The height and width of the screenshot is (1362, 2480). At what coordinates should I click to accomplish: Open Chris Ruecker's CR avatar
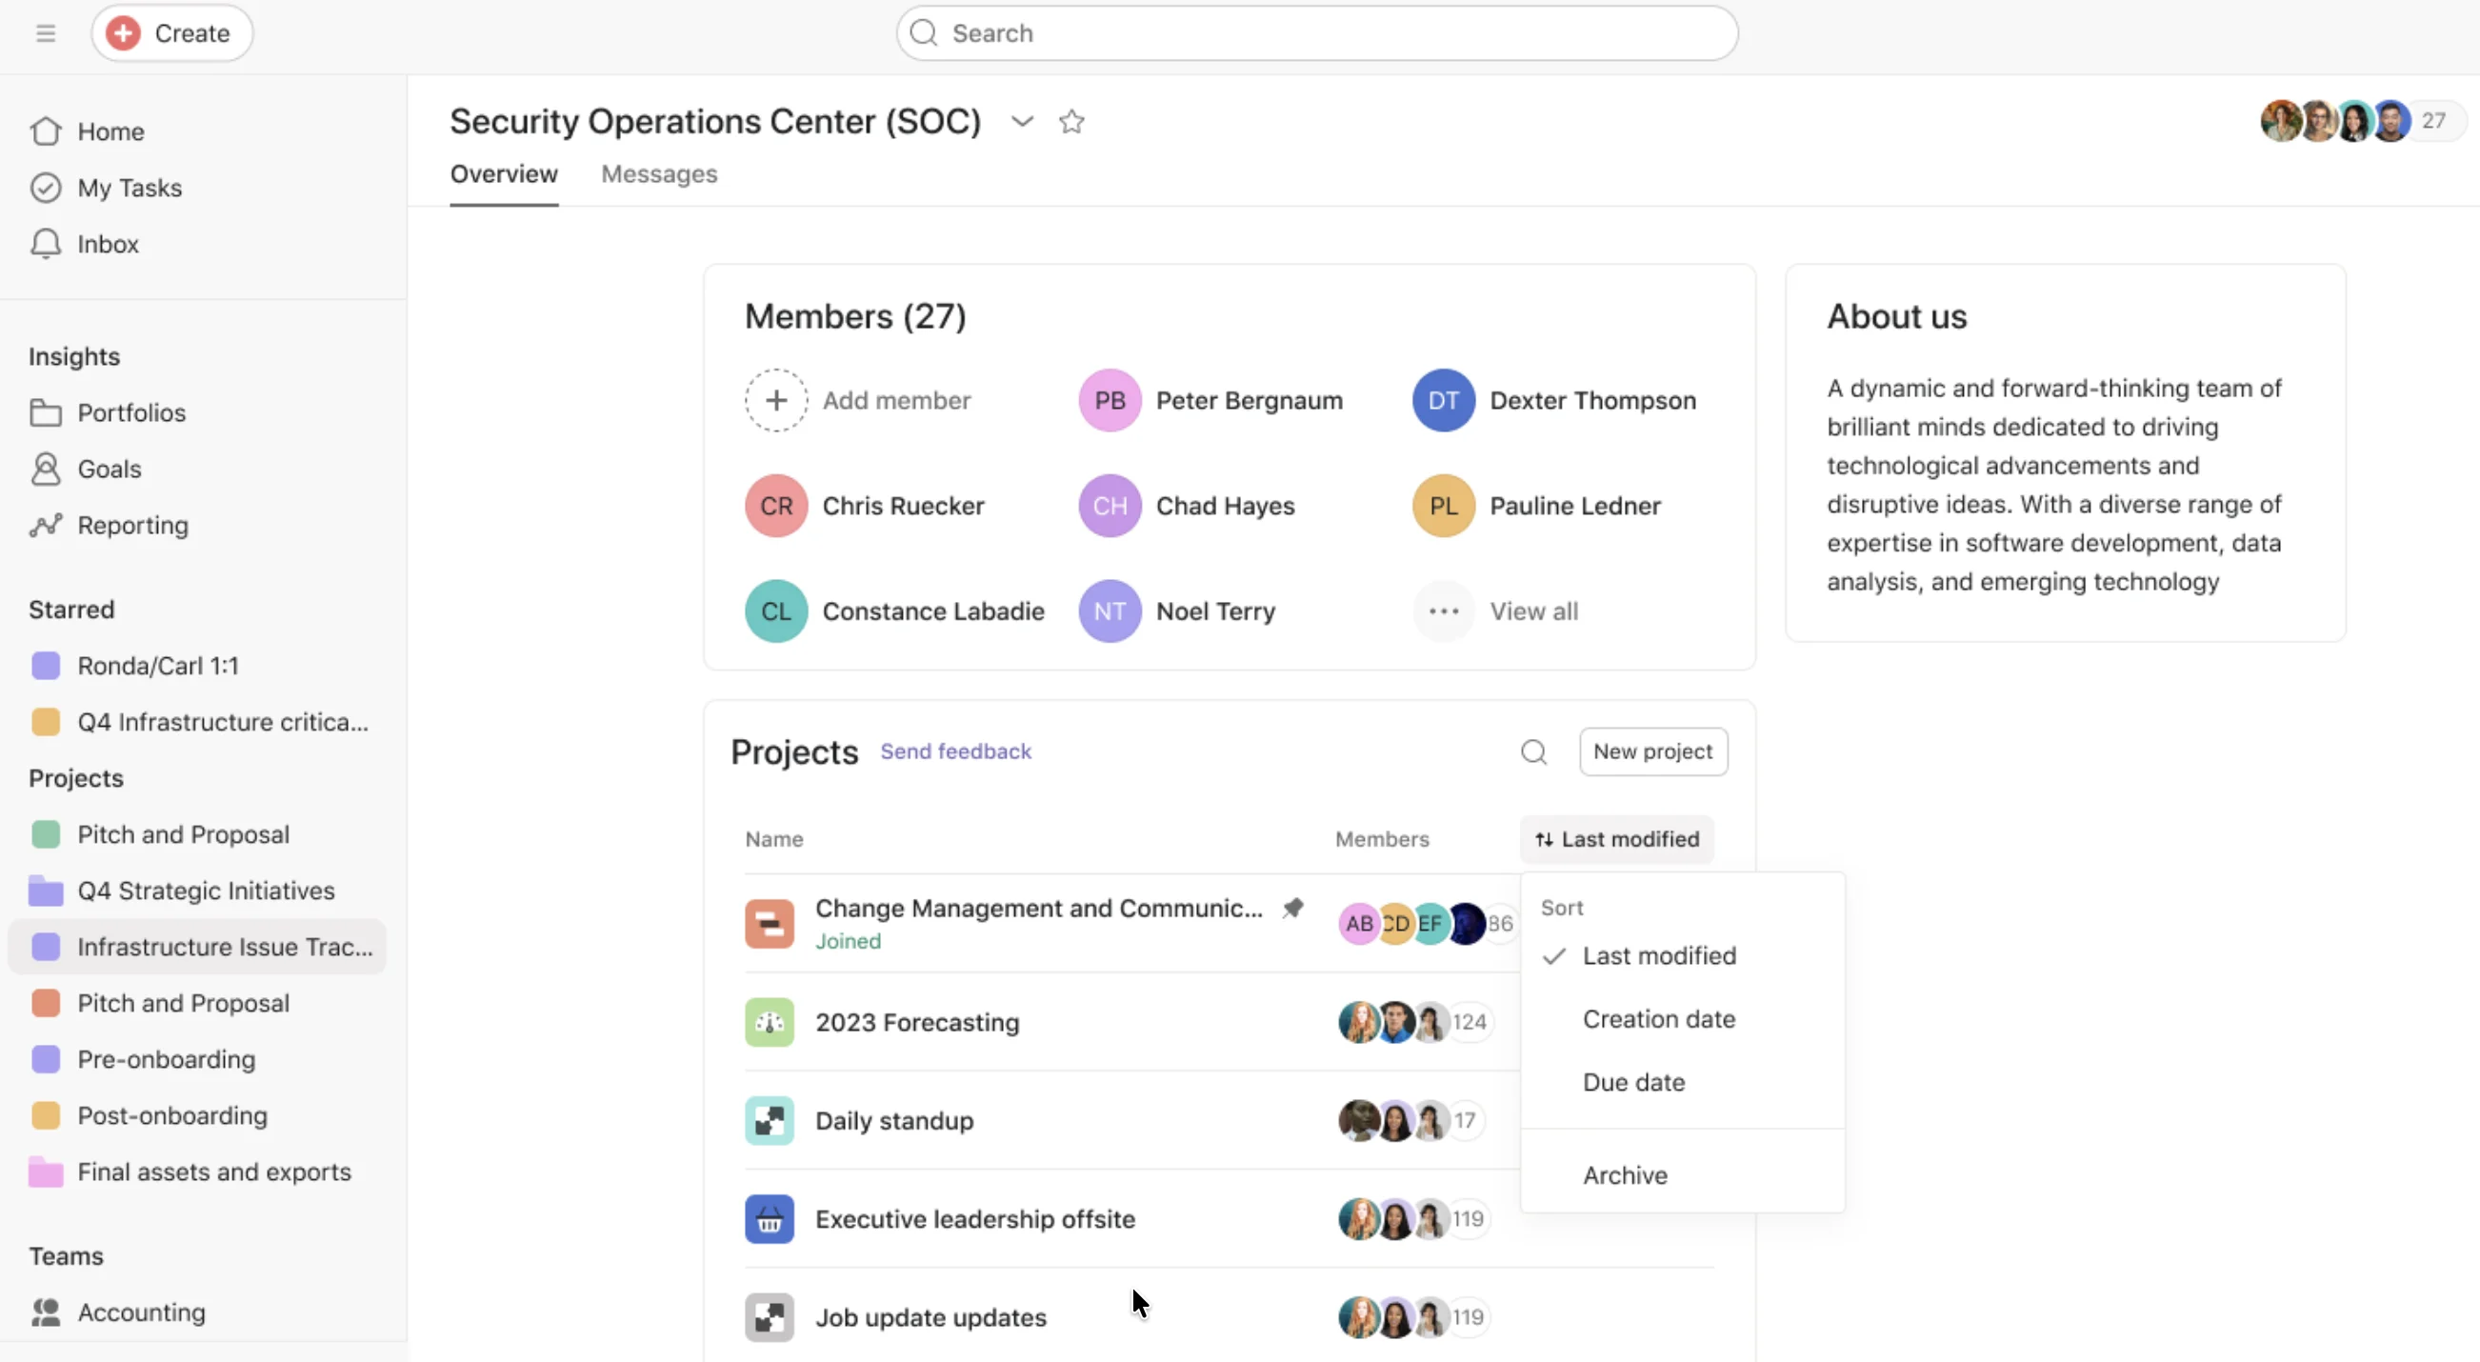776,507
